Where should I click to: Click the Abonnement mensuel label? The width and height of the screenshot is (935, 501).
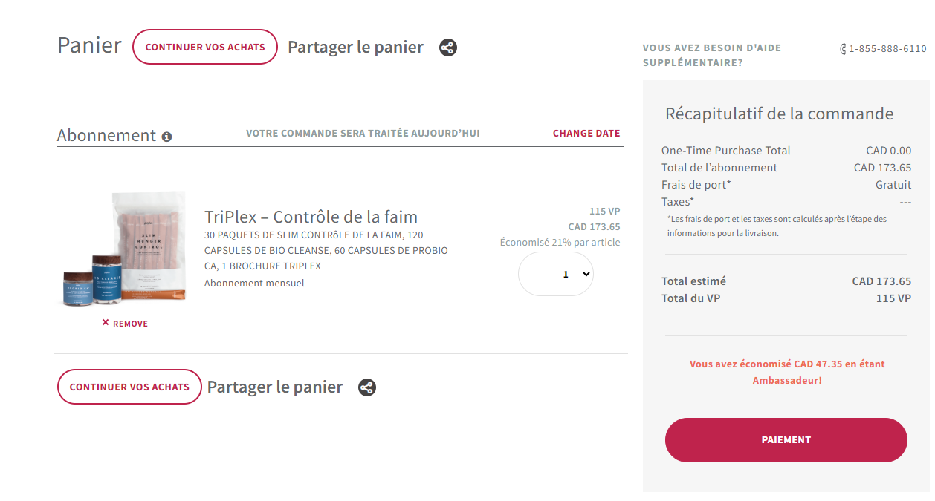254,283
